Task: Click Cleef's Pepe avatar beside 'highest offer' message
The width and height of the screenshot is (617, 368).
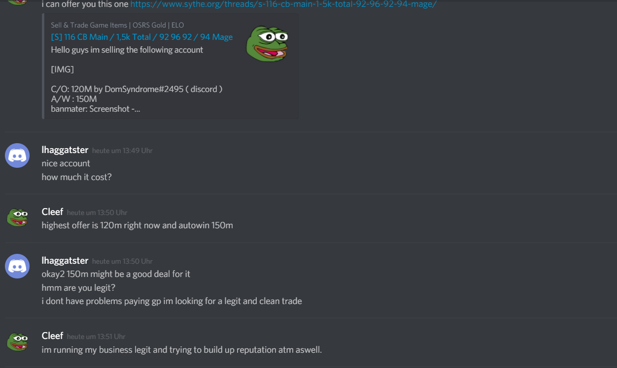Action: coord(17,217)
